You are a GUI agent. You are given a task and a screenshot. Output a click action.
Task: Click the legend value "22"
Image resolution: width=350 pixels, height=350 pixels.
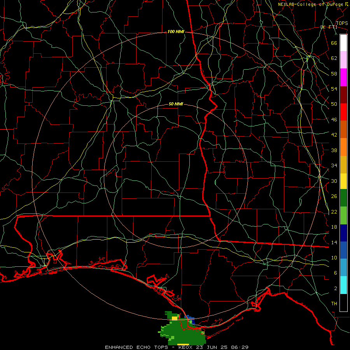point(334,212)
